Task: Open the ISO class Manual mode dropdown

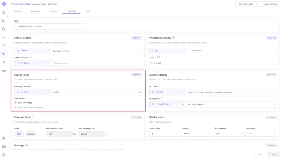Action: point(167,92)
